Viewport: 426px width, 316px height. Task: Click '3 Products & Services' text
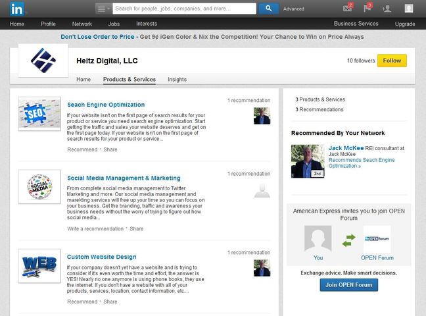(x=320, y=99)
